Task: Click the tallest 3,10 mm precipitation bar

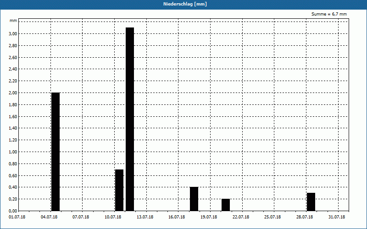Action: tap(130, 119)
